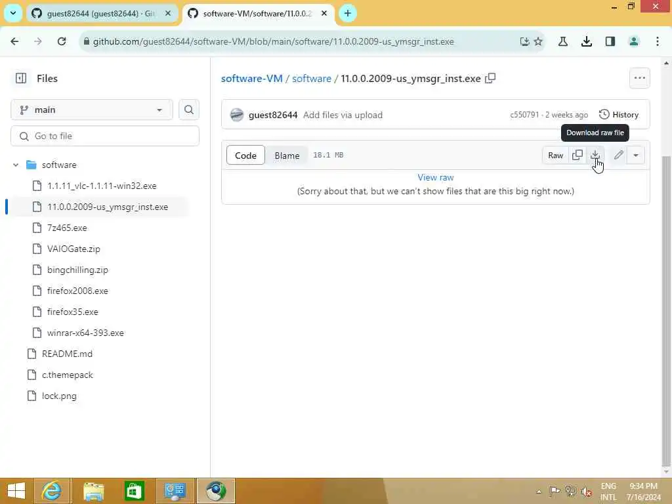Click install app icon in address bar
This screenshot has width=672, height=504.
pos(524,41)
